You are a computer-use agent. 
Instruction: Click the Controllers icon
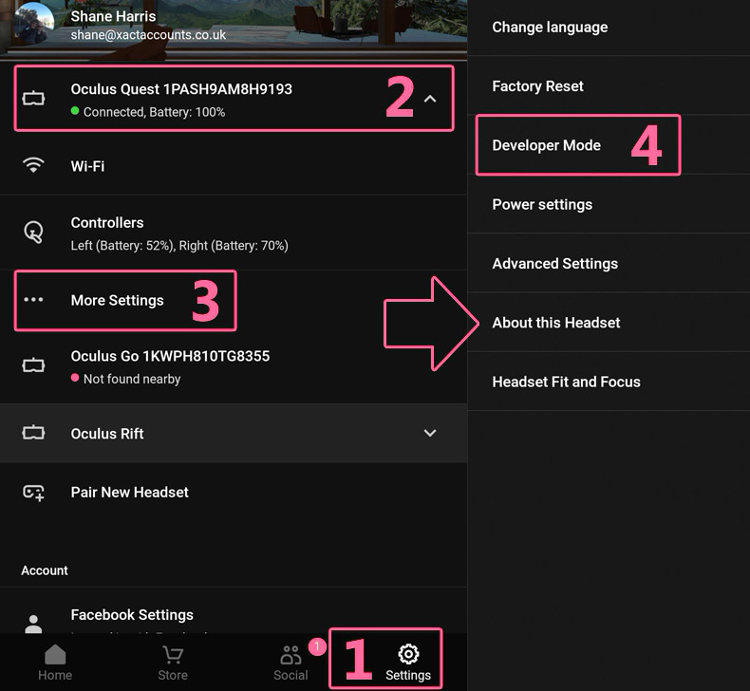coord(33,233)
